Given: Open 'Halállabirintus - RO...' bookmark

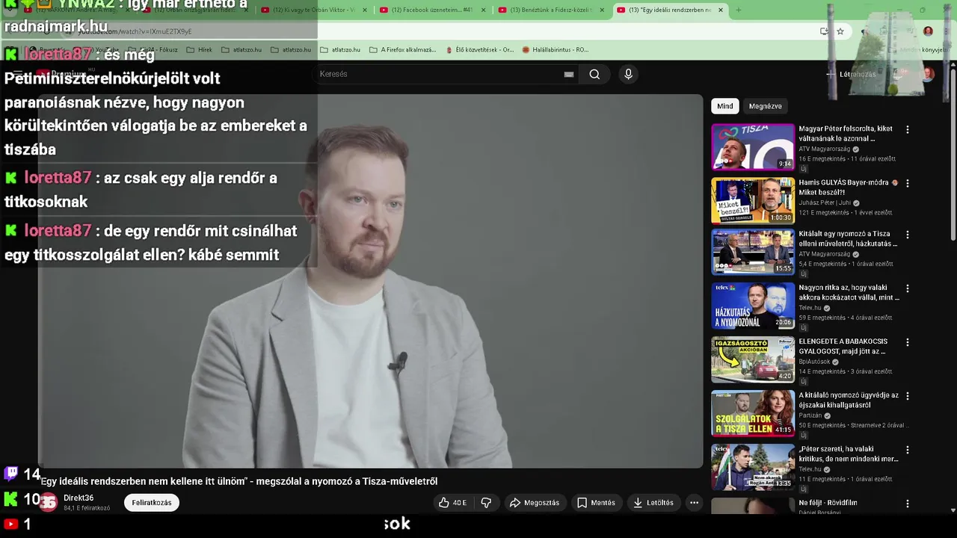Looking at the screenshot, I should click(x=556, y=50).
